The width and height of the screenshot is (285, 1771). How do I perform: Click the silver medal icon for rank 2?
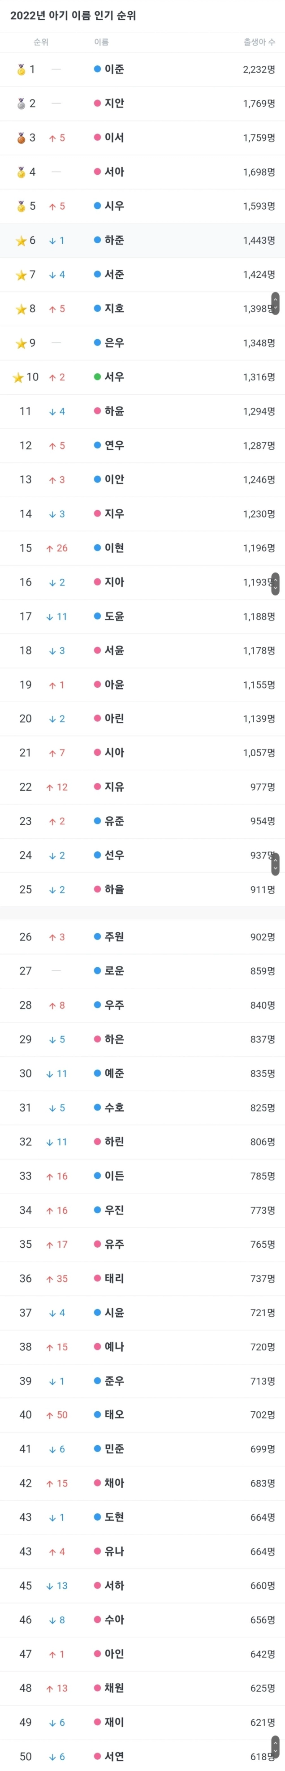pos(21,104)
